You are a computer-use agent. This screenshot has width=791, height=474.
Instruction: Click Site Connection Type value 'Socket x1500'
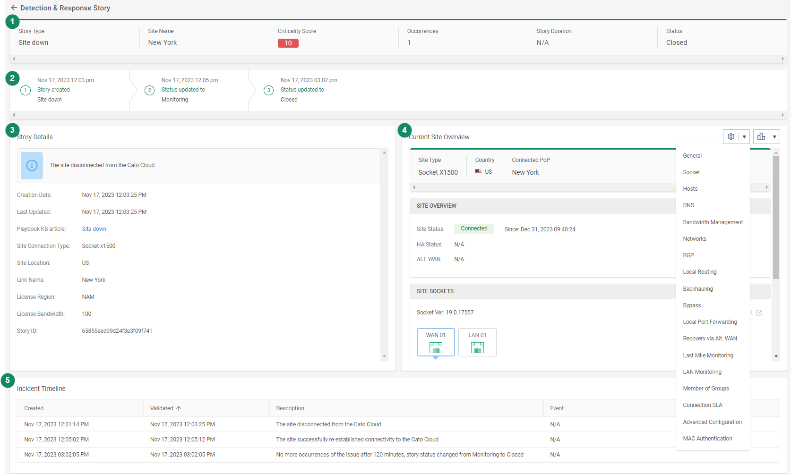[x=99, y=246]
